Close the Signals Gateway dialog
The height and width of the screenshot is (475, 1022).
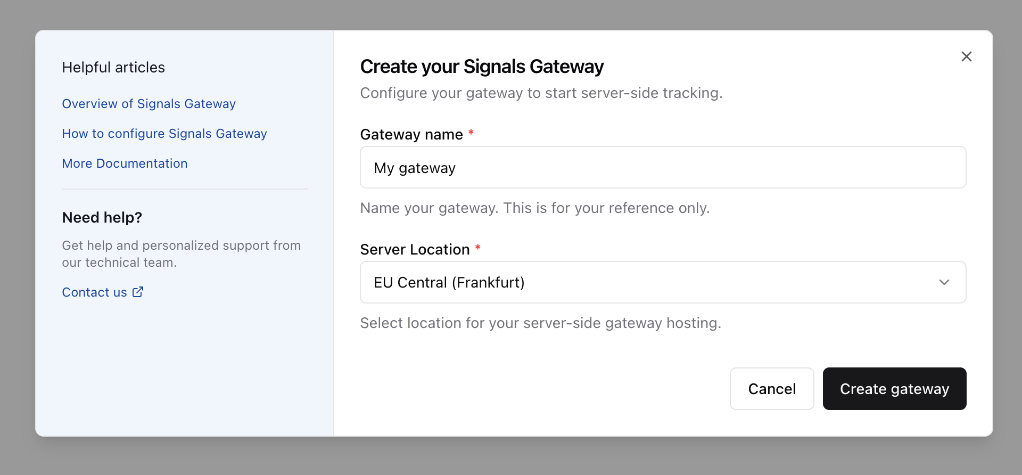[x=966, y=56]
